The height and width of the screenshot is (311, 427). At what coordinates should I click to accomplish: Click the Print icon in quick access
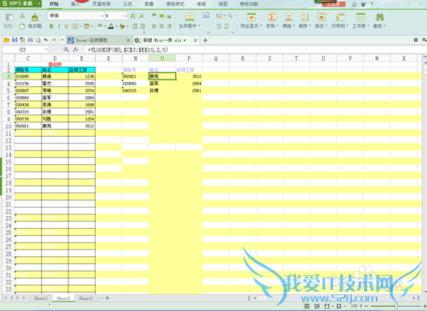click(x=30, y=40)
